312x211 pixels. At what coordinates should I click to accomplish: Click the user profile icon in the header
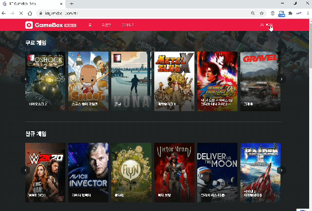pyautogui.click(x=262, y=25)
